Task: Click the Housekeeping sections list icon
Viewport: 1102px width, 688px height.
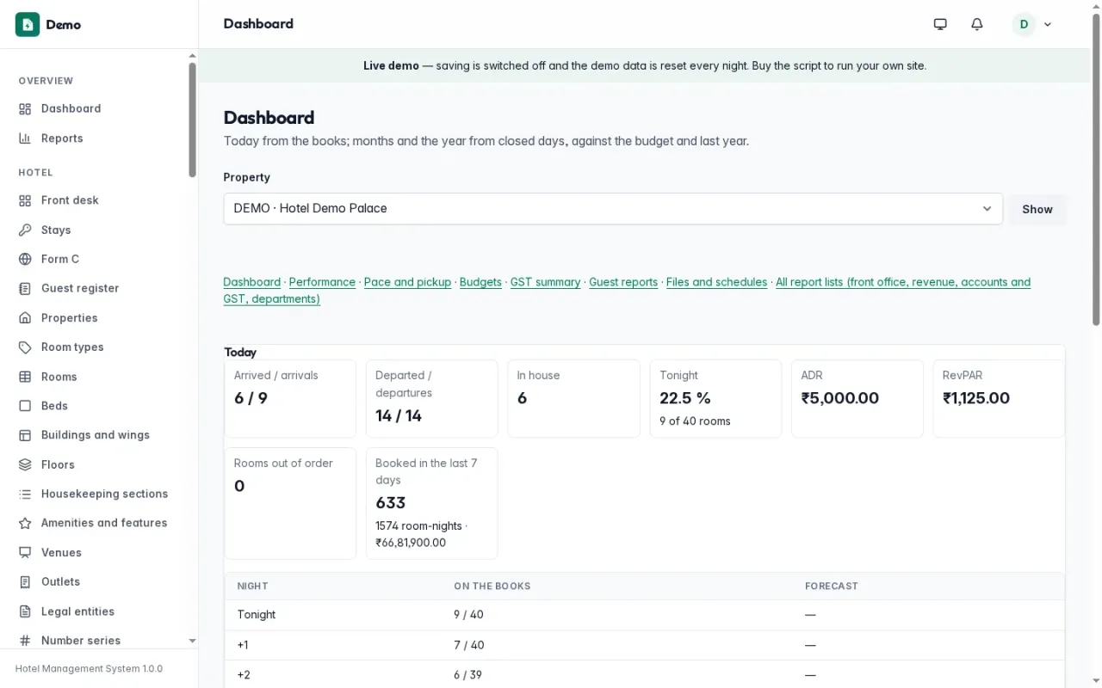Action: pos(25,494)
